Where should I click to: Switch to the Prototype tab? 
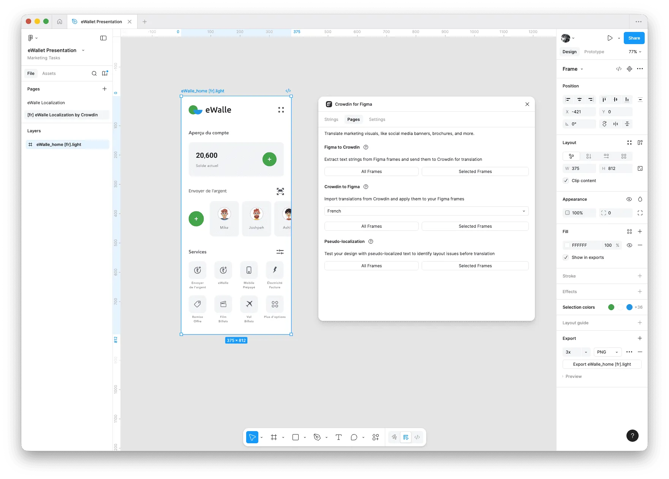[594, 52]
